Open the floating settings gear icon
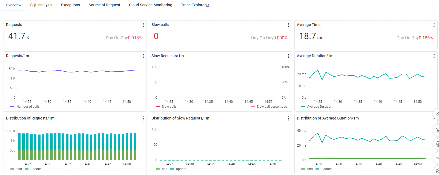Viewport: 439px width, 175px height. tap(437, 171)
